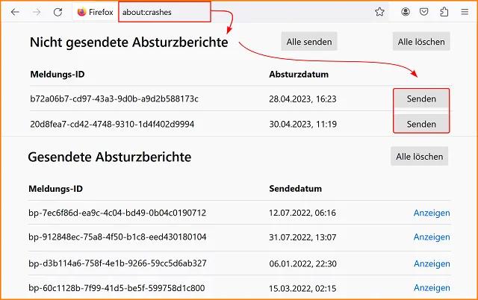Go back with the back arrow
478x300 pixels.
pyautogui.click(x=15, y=12)
